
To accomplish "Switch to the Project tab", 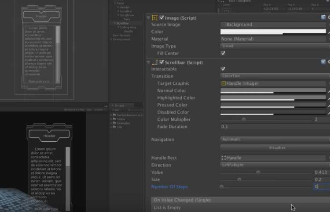I will 119,106.
